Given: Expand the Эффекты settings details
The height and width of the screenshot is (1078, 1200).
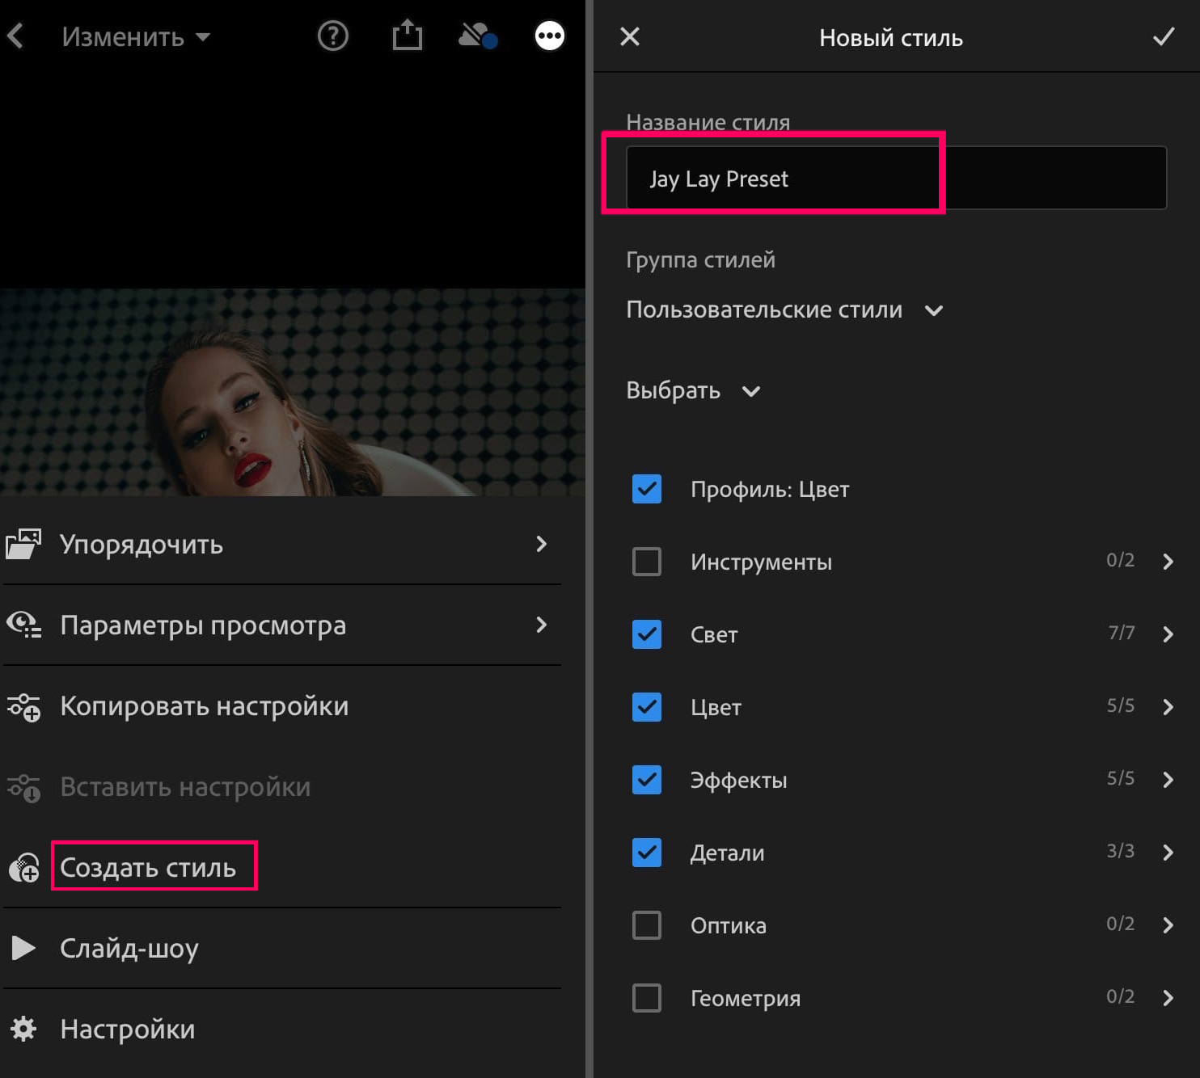Looking at the screenshot, I should (1168, 780).
